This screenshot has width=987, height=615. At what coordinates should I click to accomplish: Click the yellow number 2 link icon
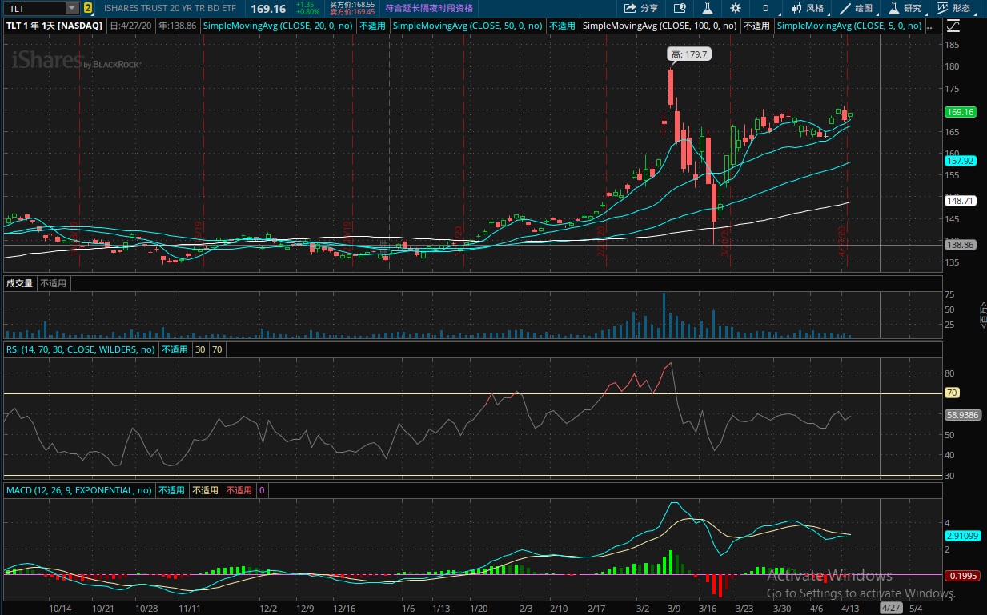[x=87, y=8]
